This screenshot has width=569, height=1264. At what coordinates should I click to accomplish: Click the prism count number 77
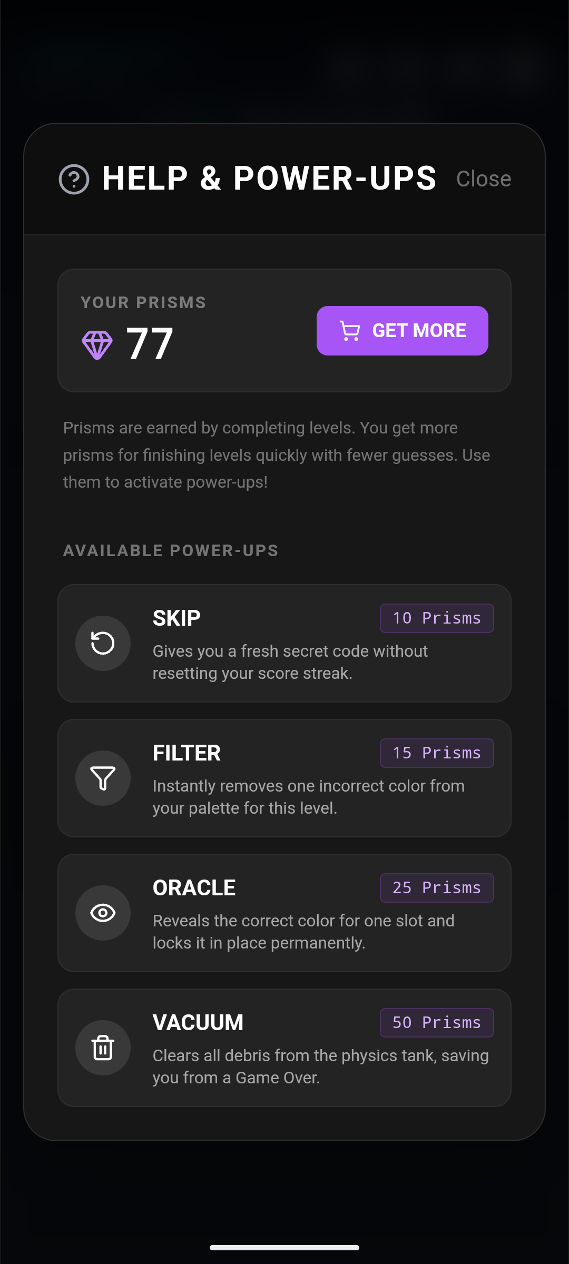pyautogui.click(x=150, y=344)
